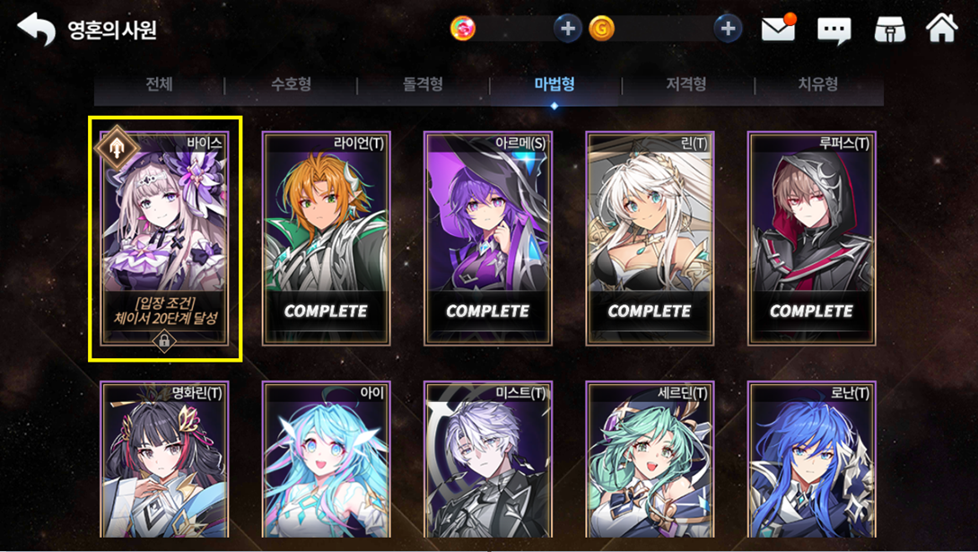Switch to the 수호형 tab
978x552 pixels.
point(291,85)
